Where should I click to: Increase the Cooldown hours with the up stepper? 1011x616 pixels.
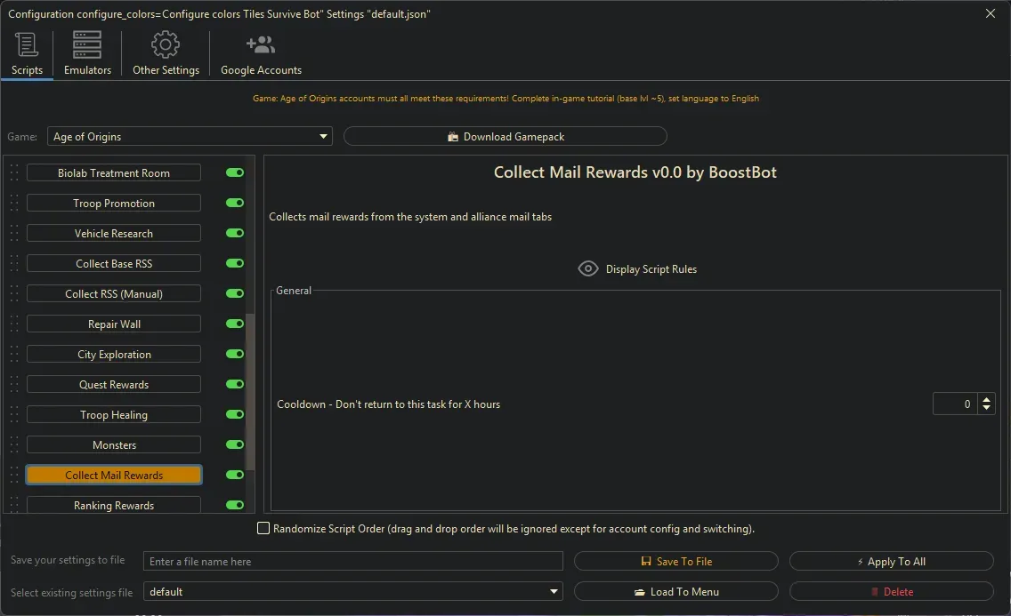987,399
